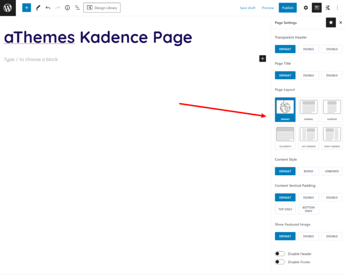The height and width of the screenshot is (275, 346).
Task: Open the Settings gear panel
Action: 306,8
